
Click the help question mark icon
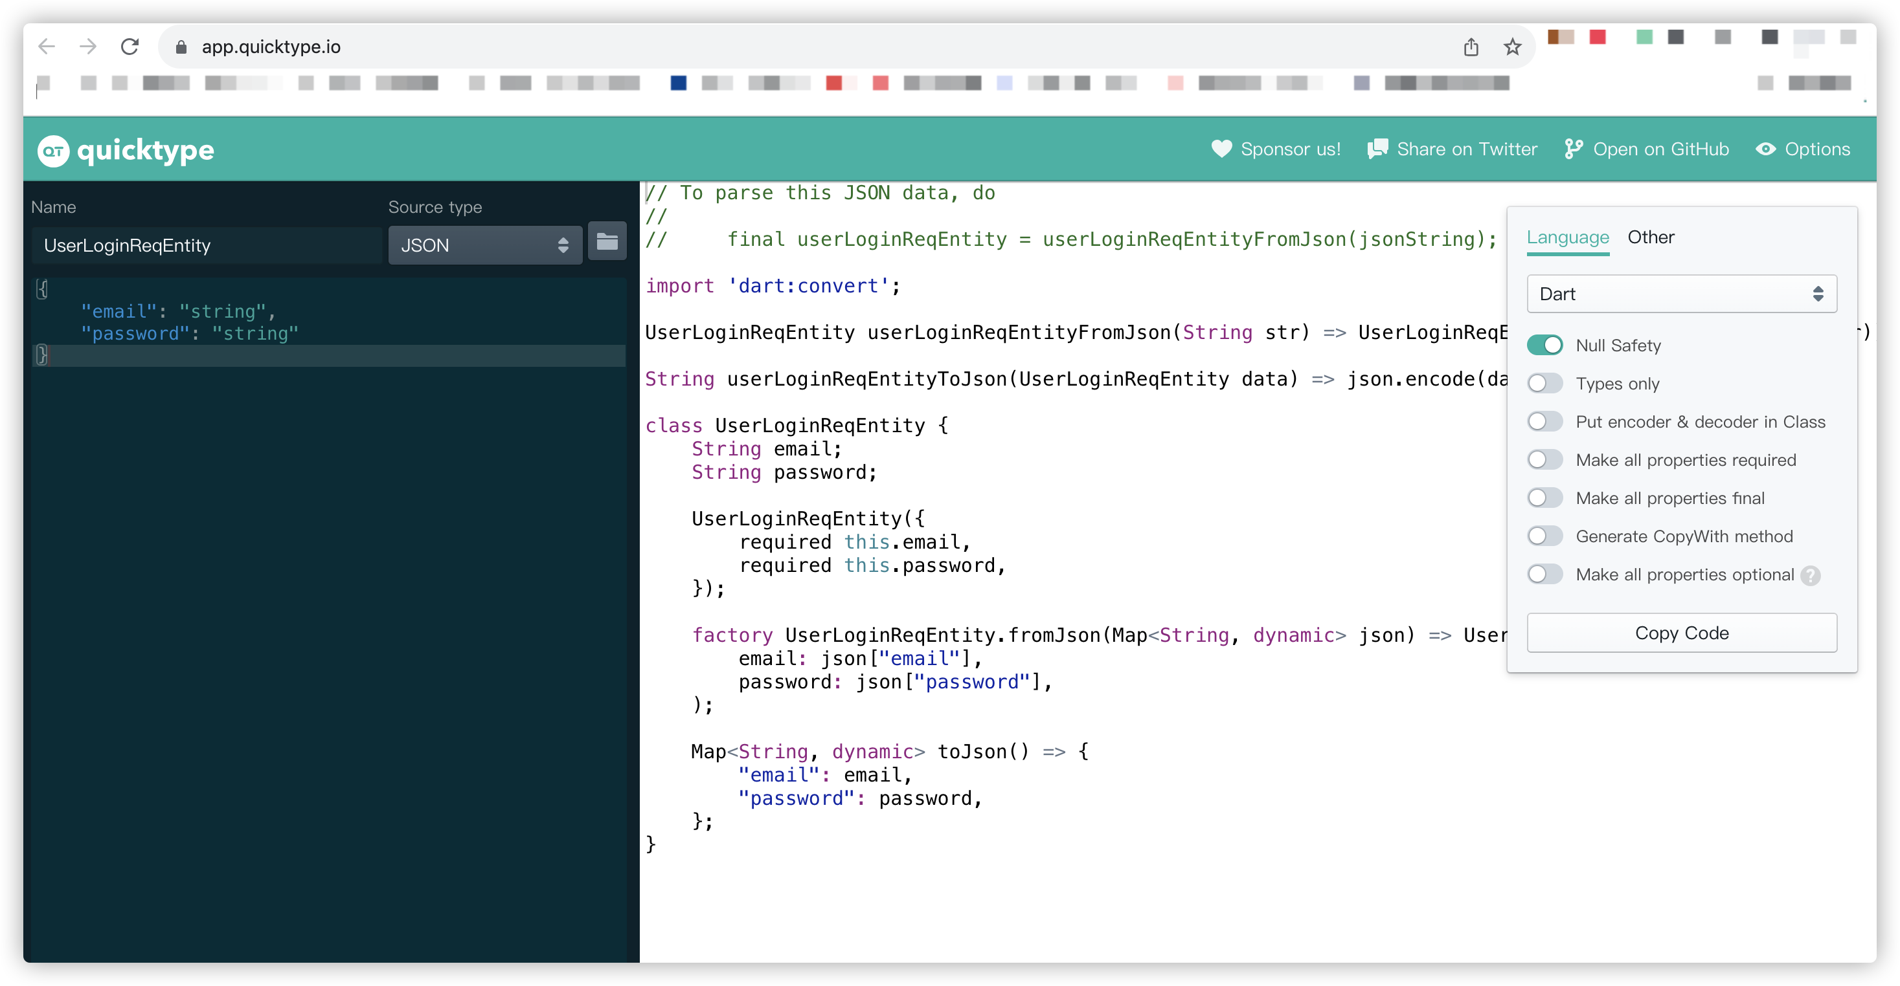click(x=1809, y=575)
